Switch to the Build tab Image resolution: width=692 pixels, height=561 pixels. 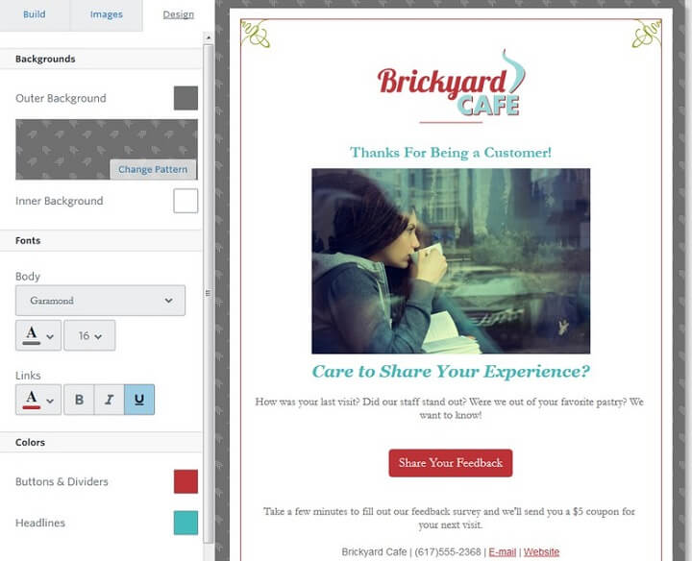point(34,14)
